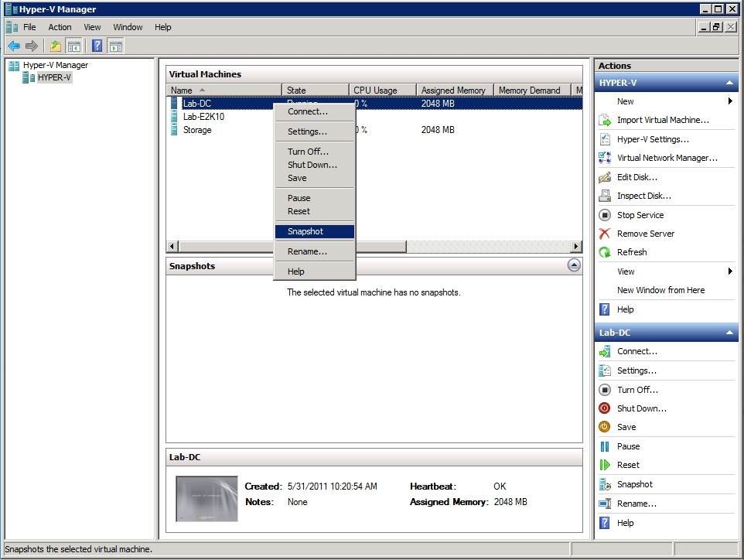Click the horizontal scrollbar left arrow
Viewport: 744px width, 560px height.
172,246
